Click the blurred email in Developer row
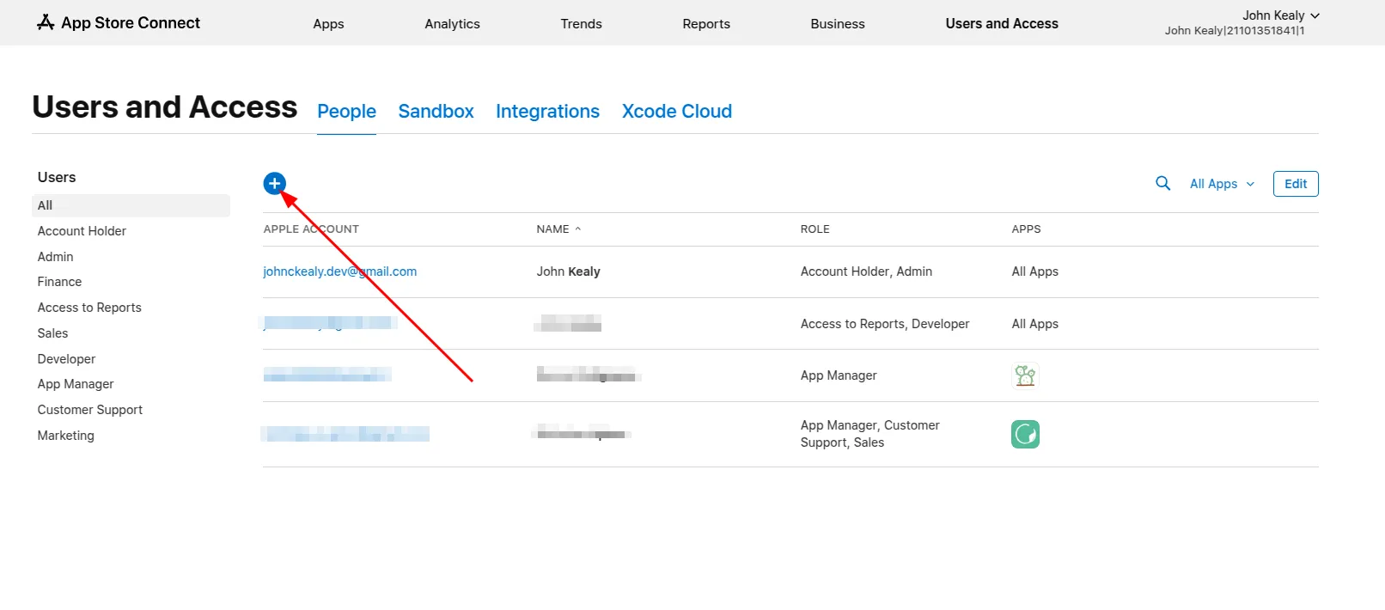1385x610 pixels. tap(328, 323)
